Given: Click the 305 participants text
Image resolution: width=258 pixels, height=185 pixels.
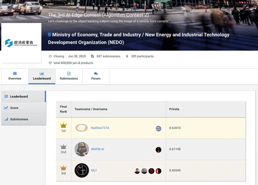Looking at the screenshot, I should 142,56.
